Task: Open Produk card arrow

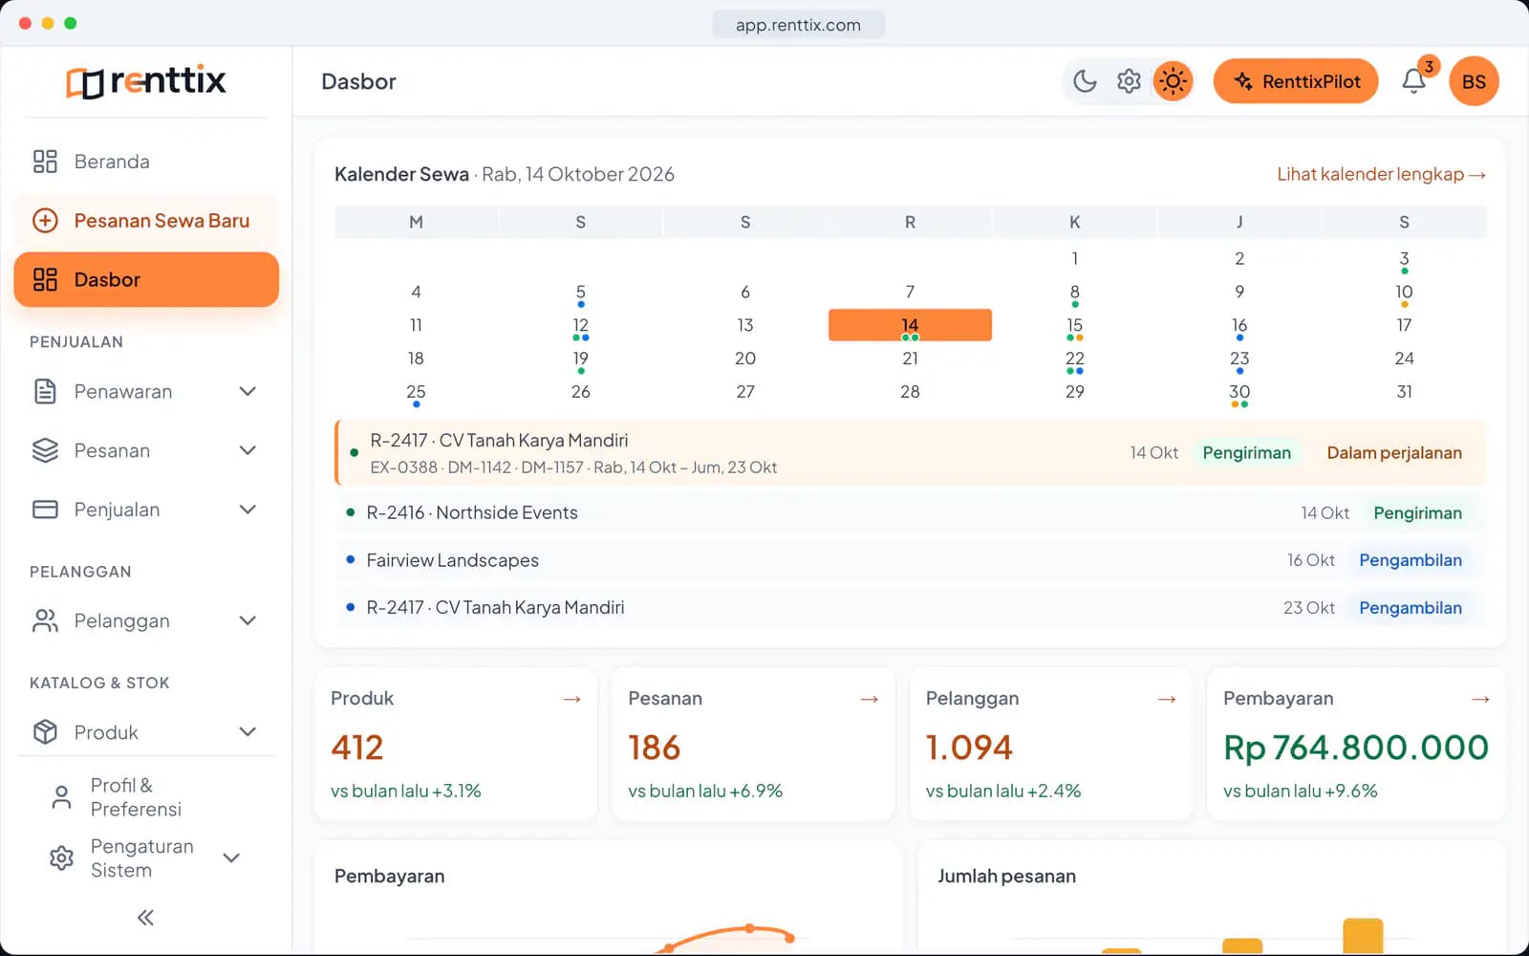Action: [571, 699]
